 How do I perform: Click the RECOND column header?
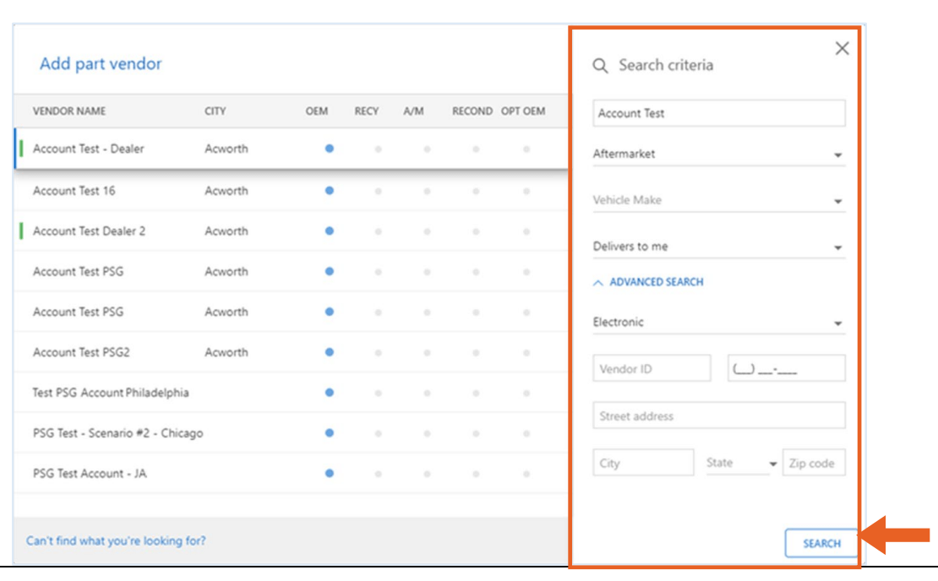[472, 111]
